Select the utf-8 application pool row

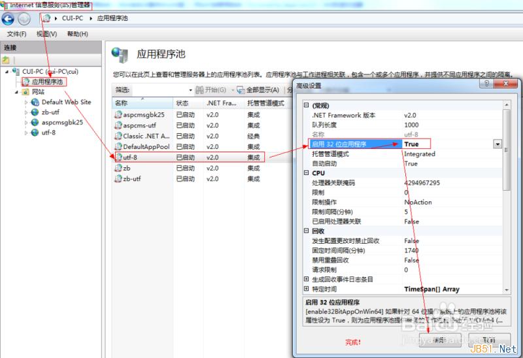coord(190,157)
